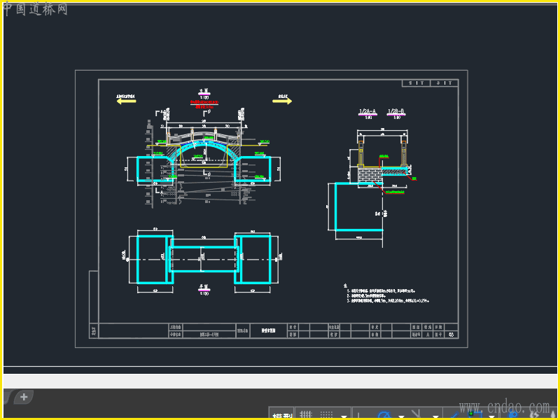The image size is (560, 420).
Task: Click inside the blank command line area
Action: pos(280,381)
